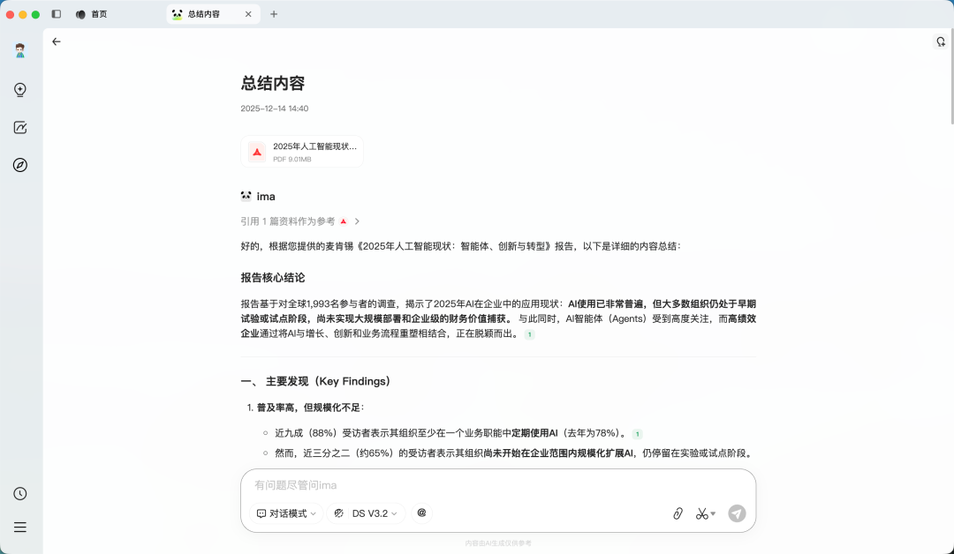This screenshot has width=954, height=554.
Task: Click the new-chat icon at top right
Action: (938, 41)
